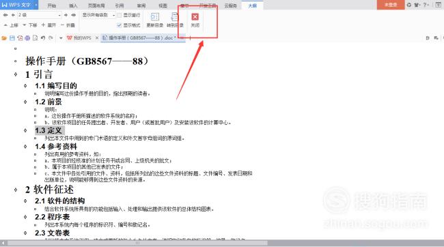444x247 pixels.
Task: Click the printer icon
Action: [27, 38]
